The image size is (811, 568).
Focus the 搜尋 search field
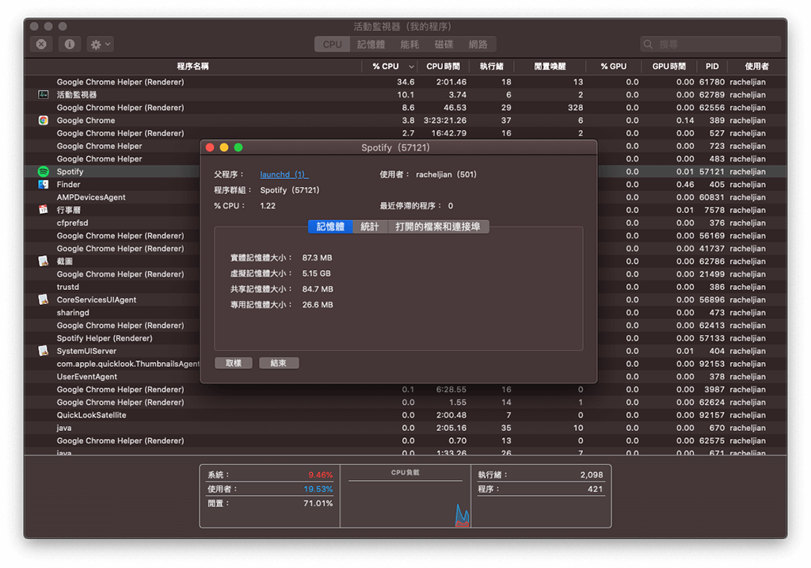tap(710, 44)
